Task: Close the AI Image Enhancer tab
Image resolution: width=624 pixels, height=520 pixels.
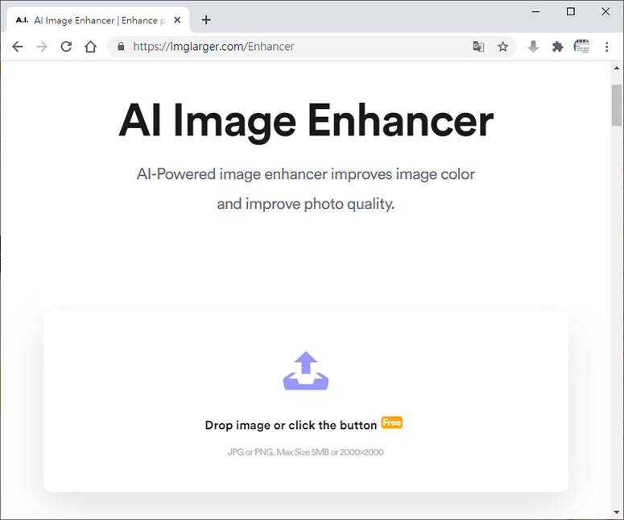Action: pos(177,20)
